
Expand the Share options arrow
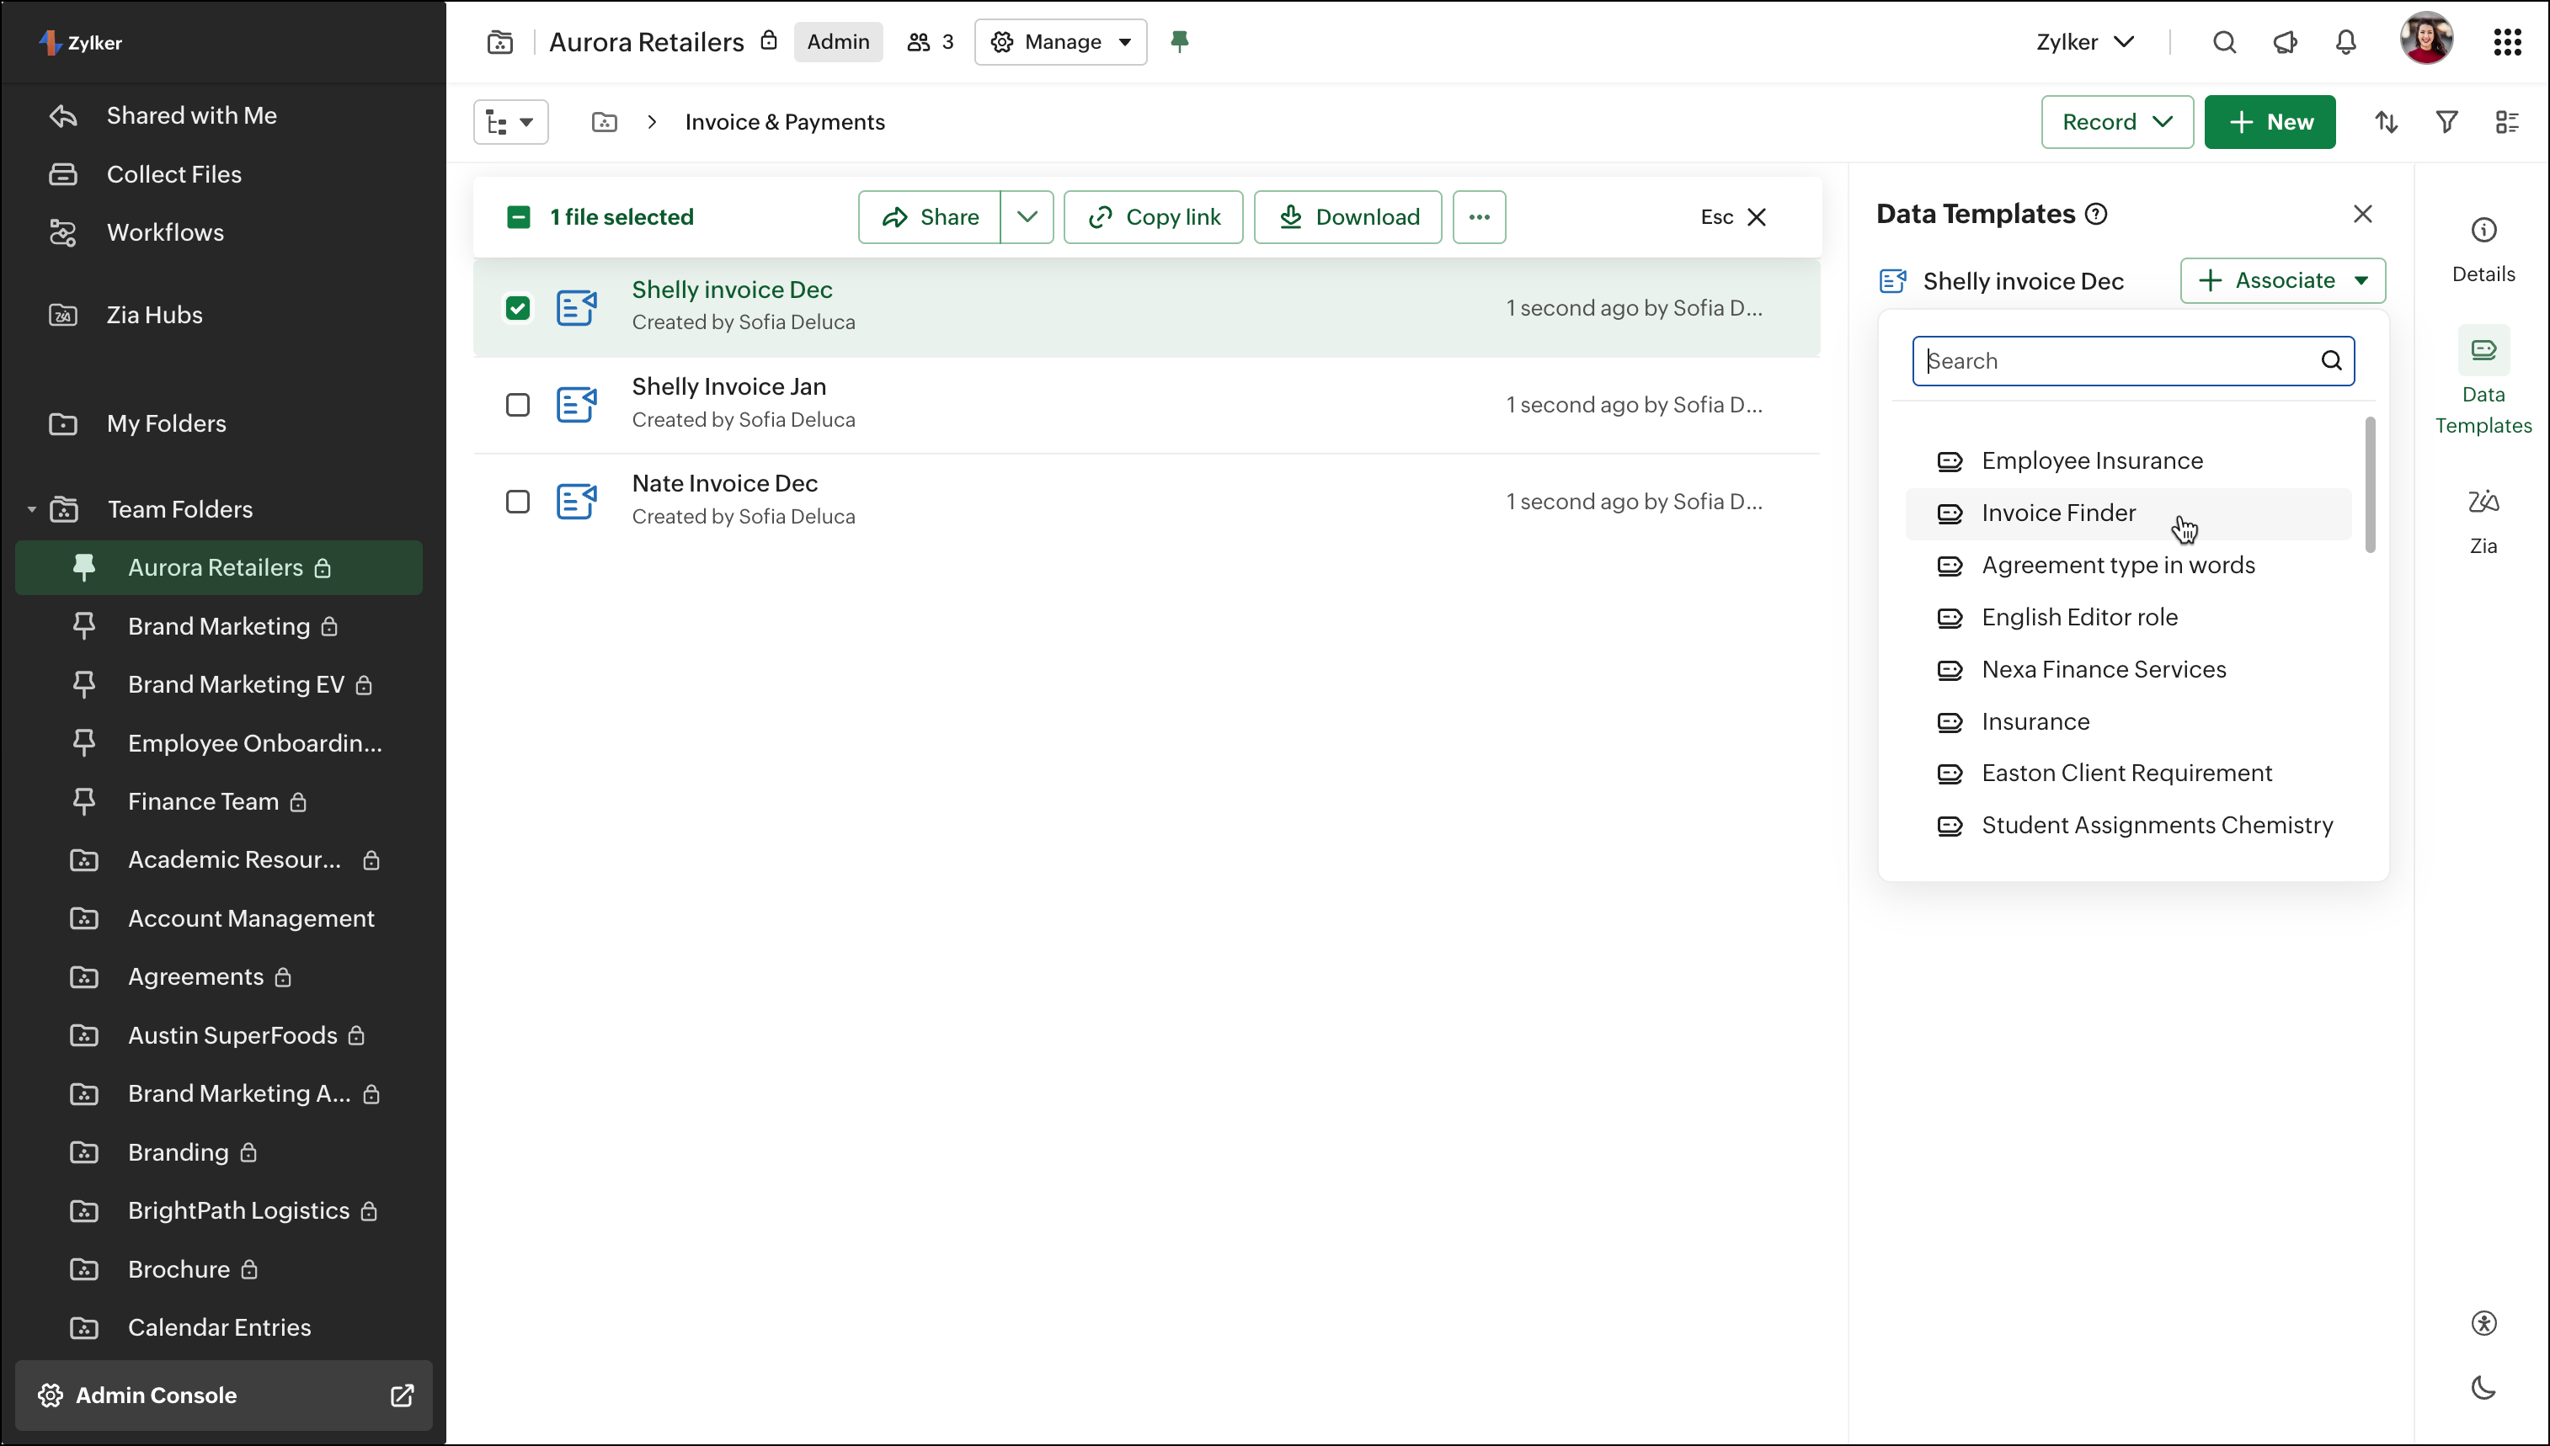1027,216
